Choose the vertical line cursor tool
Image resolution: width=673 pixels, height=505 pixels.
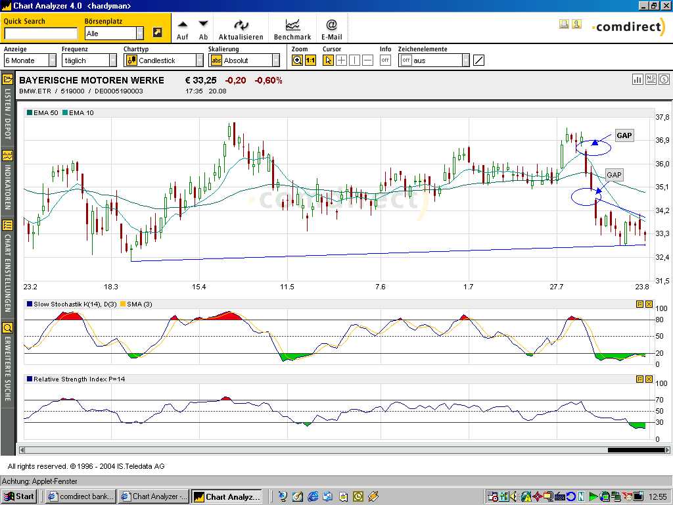(x=353, y=59)
